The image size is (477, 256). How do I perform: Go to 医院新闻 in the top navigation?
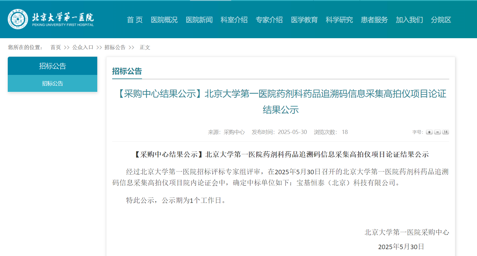tap(199, 20)
